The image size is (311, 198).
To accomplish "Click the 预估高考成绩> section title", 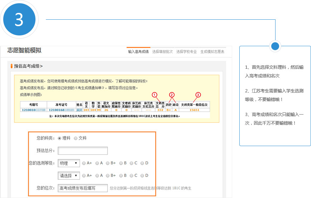I will tap(28, 66).
